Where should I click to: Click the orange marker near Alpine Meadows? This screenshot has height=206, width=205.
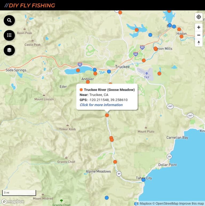coord(115,162)
